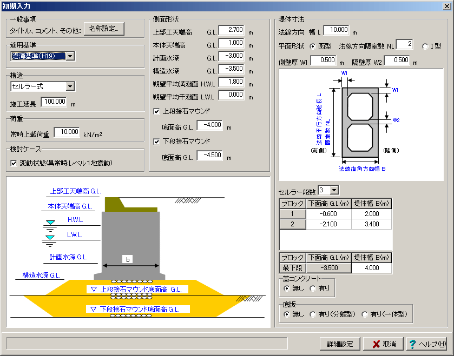Click the 施工延長 input field
The image size is (454, 356).
(54, 102)
